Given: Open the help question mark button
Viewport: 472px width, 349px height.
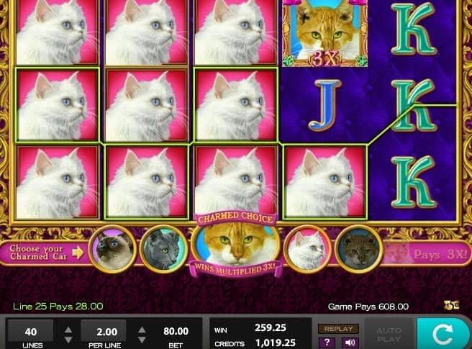Looking at the screenshot, I should [327, 343].
